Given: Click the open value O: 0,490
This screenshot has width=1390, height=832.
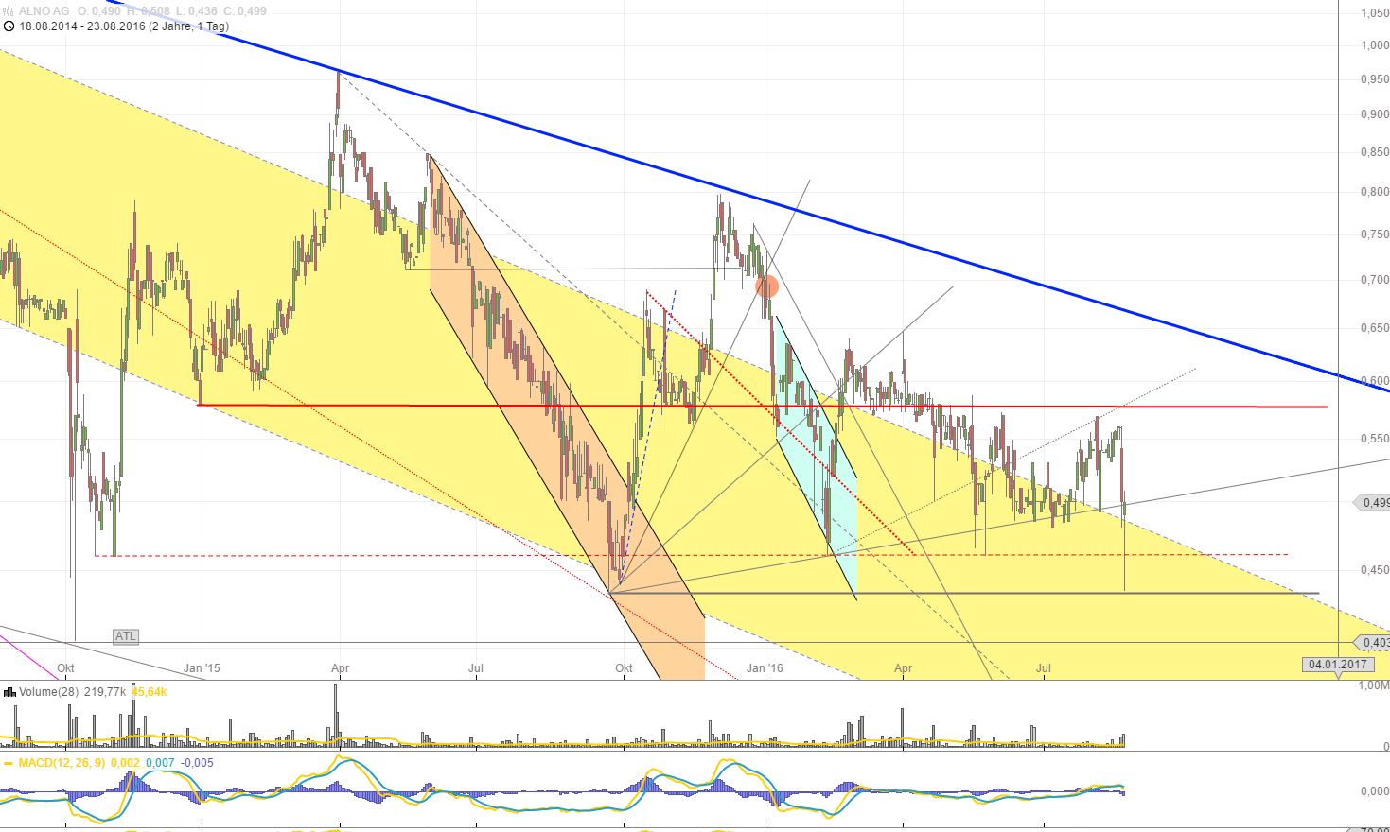Looking at the screenshot, I should [100, 11].
